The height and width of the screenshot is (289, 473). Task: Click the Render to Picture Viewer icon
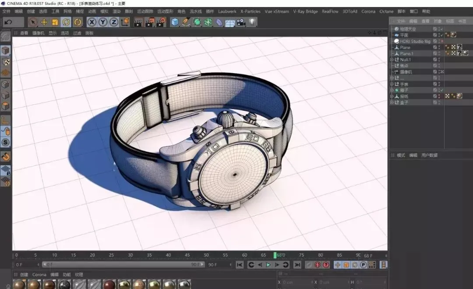150,22
